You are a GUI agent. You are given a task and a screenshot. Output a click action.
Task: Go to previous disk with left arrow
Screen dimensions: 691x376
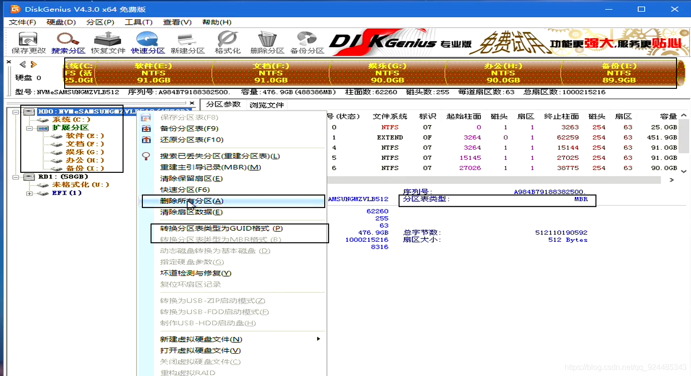22,64
